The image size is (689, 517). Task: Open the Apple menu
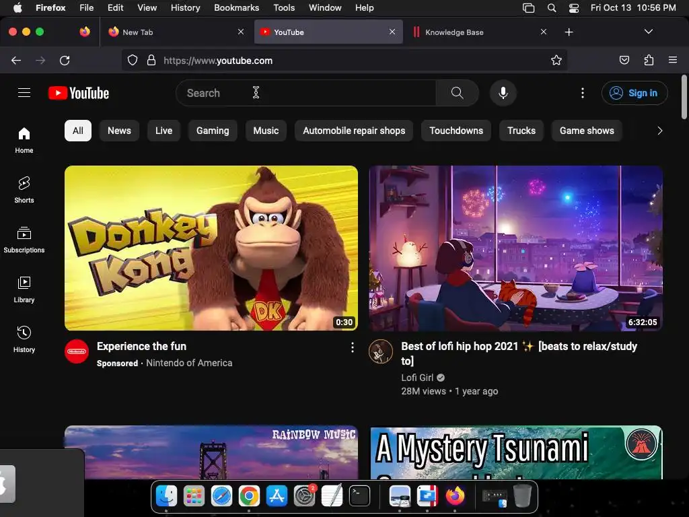coord(17,8)
